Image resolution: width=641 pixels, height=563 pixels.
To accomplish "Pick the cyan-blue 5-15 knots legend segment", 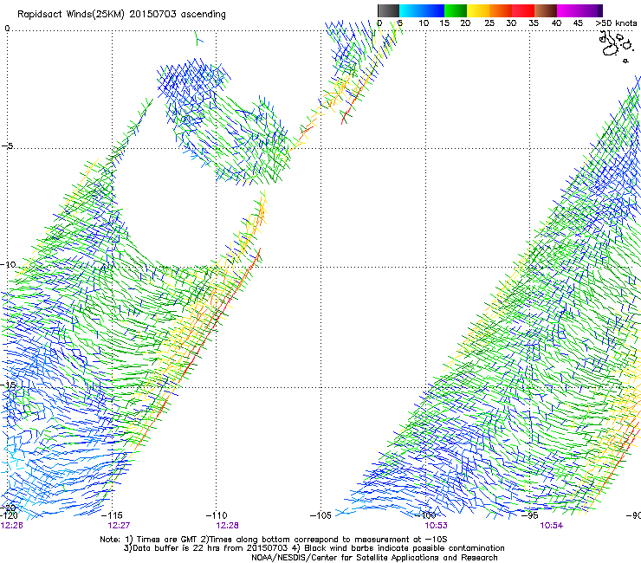I will click(x=422, y=10).
